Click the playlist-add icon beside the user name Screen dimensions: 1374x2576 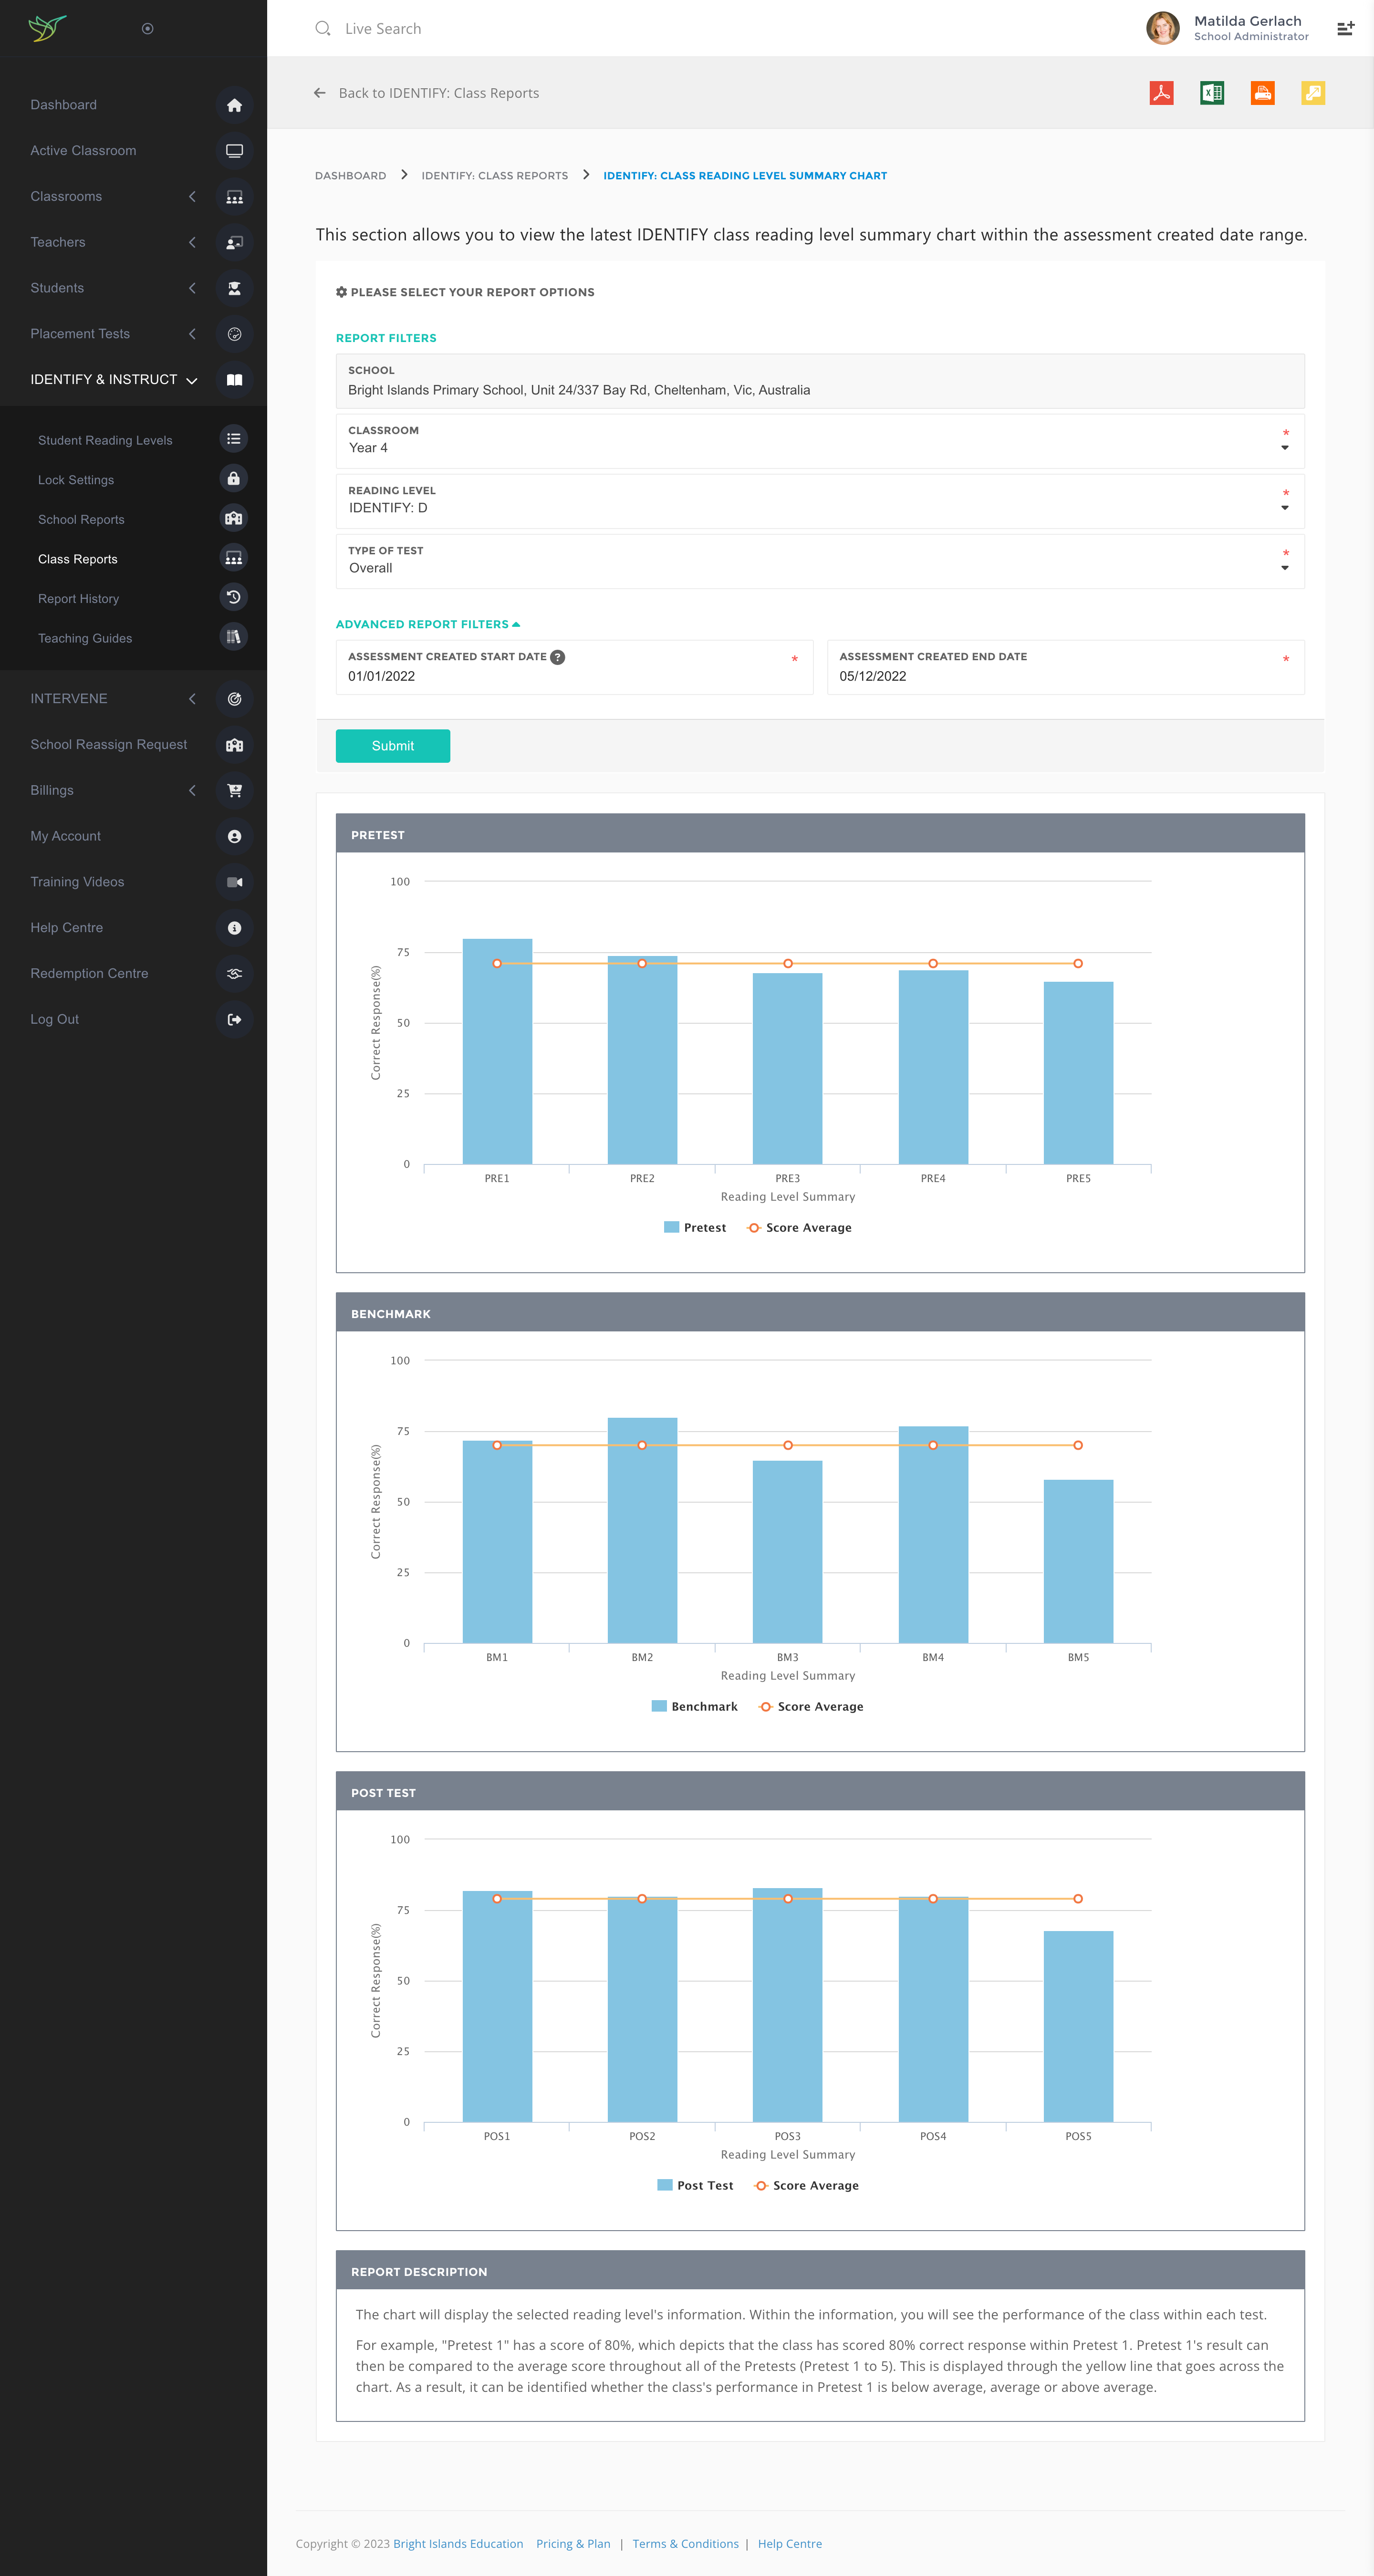click(x=1345, y=29)
